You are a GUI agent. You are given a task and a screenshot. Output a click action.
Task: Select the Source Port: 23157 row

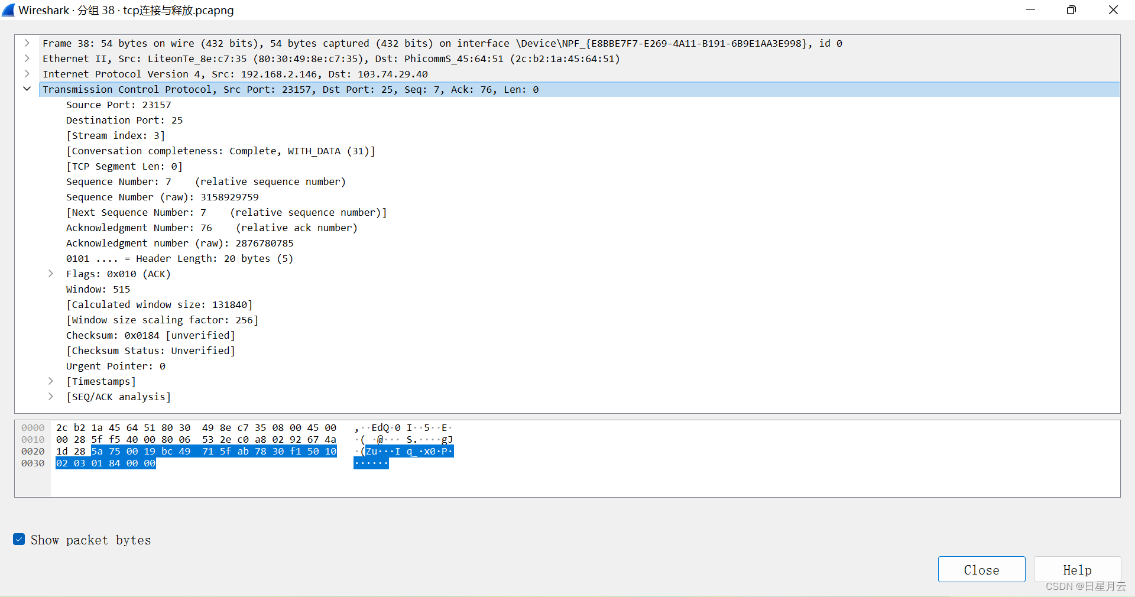[118, 105]
